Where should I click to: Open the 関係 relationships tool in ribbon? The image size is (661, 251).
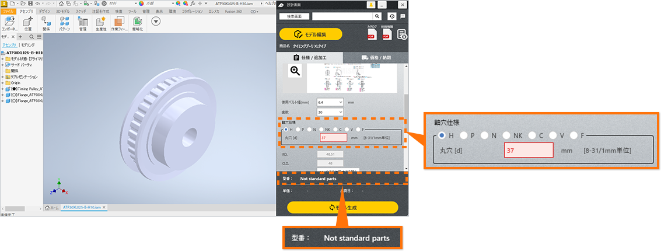click(46, 23)
